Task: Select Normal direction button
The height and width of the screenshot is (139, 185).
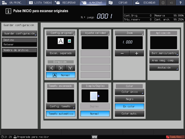Action: click(x=61, y=75)
